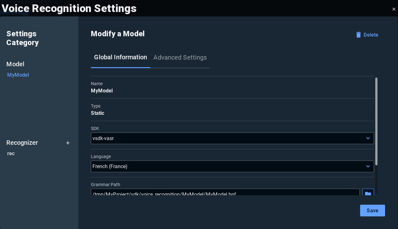Click the Recognizer section heading

pyautogui.click(x=22, y=143)
